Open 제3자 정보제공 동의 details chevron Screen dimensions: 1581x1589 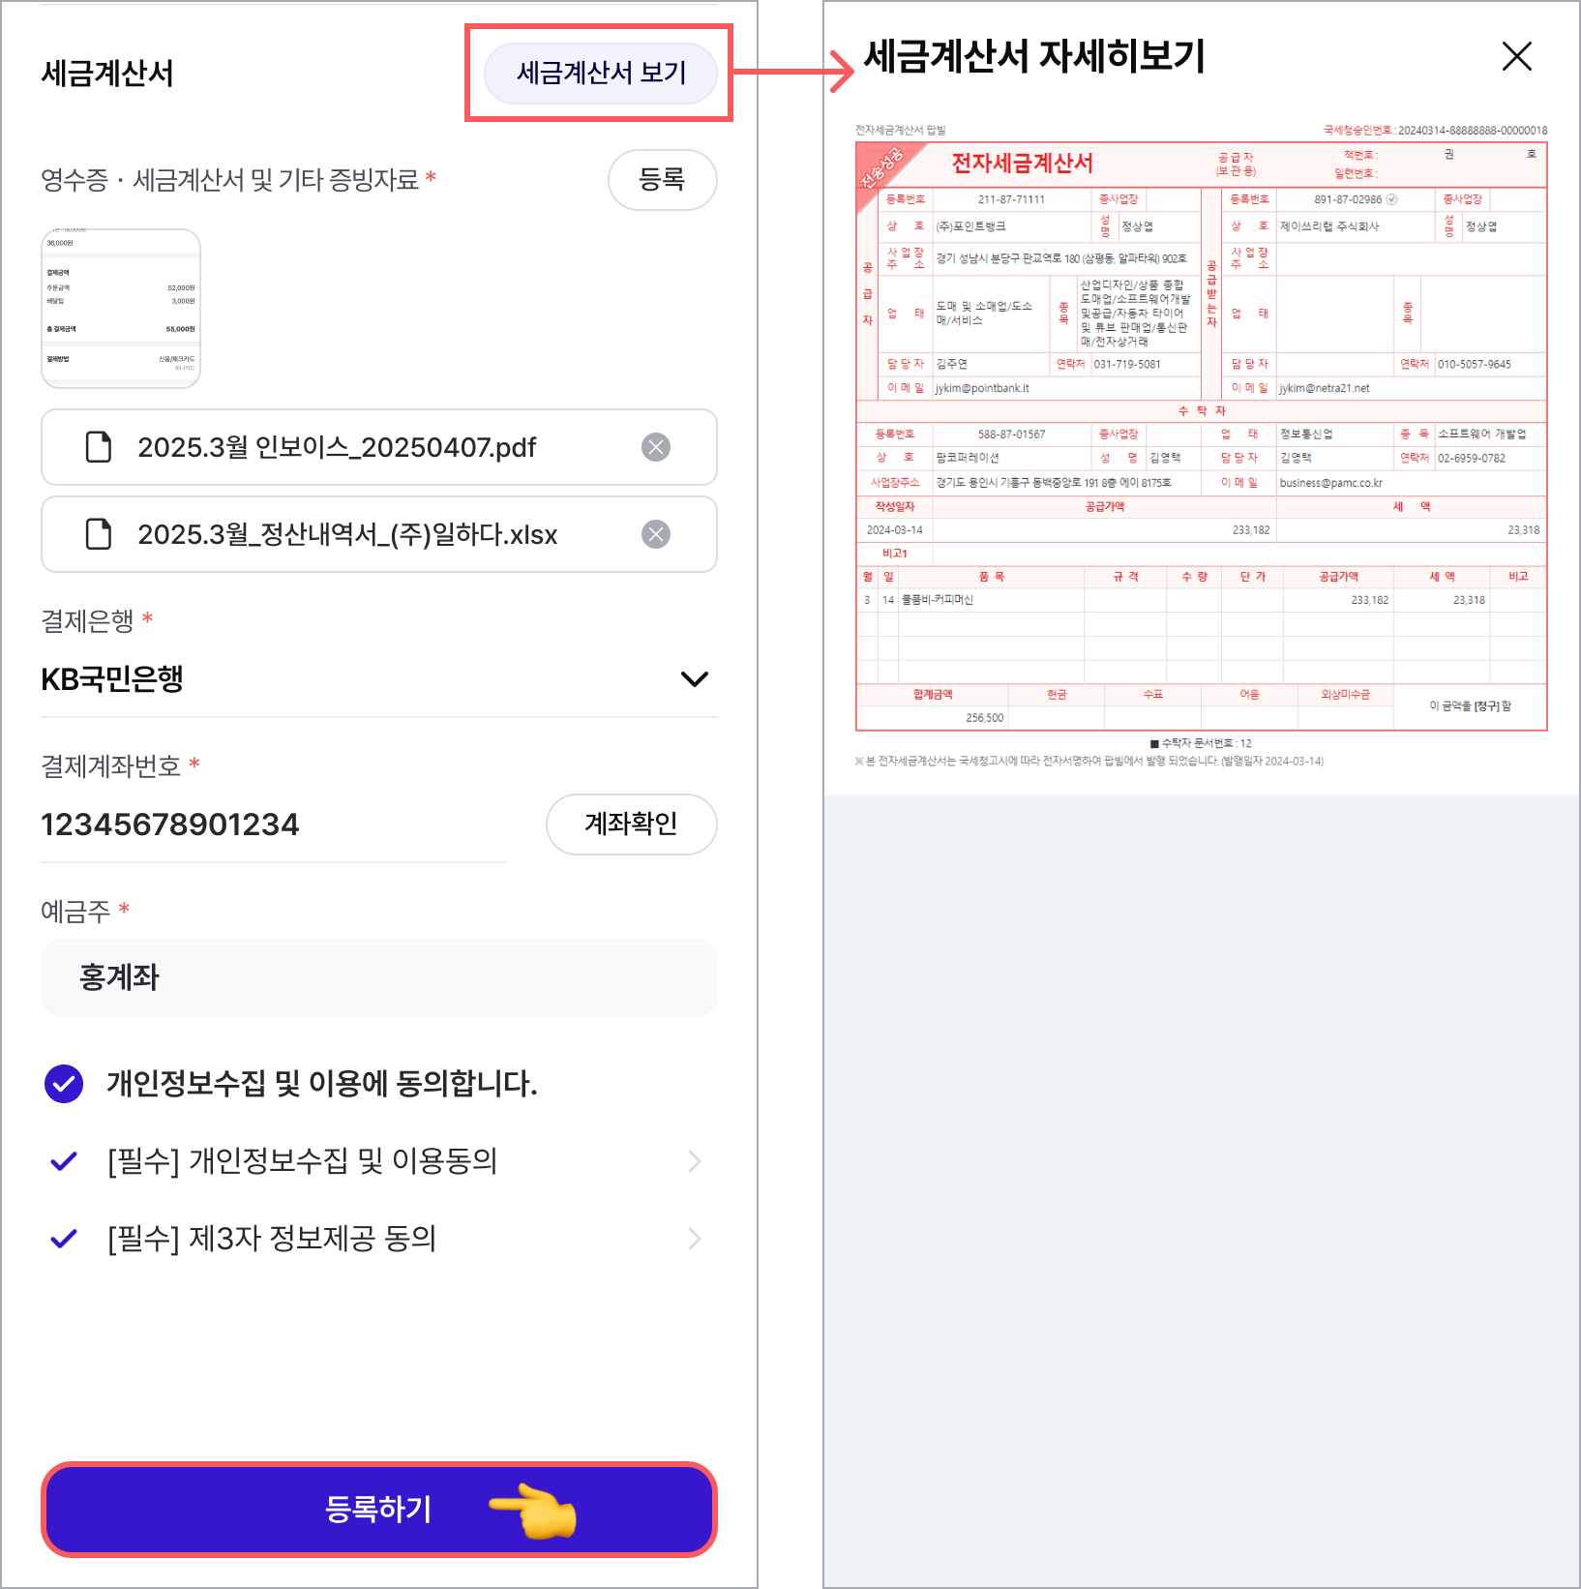[x=694, y=1239]
